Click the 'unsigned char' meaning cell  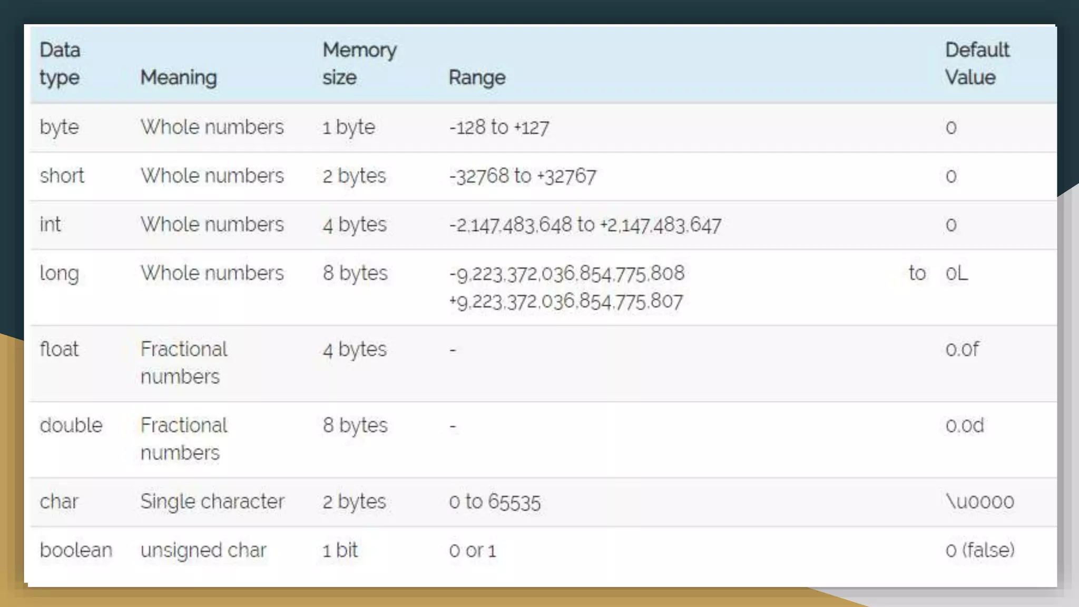click(x=203, y=550)
